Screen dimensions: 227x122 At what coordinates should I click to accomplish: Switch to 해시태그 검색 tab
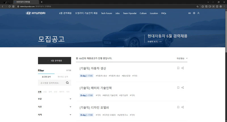(x=63, y=77)
